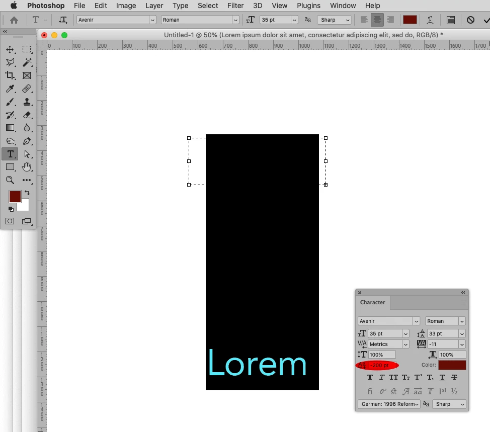Open Avenir font dropdown in Character panel
This screenshot has height=432, width=490.
coord(416,321)
